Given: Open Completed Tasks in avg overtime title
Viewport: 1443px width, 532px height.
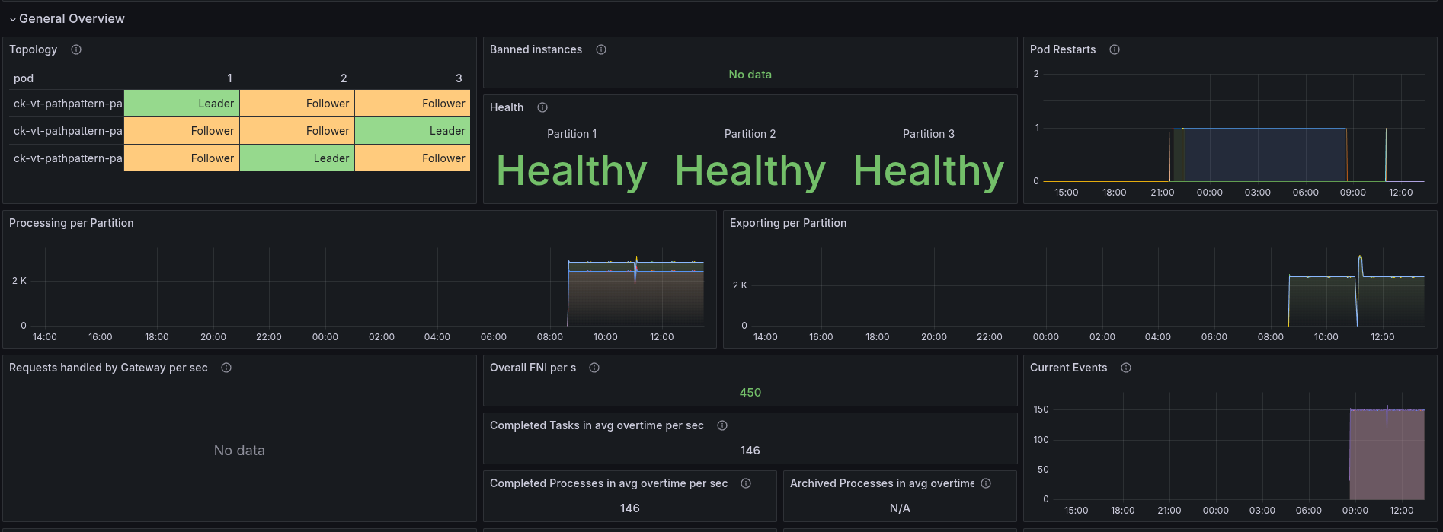Looking at the screenshot, I should pos(597,425).
